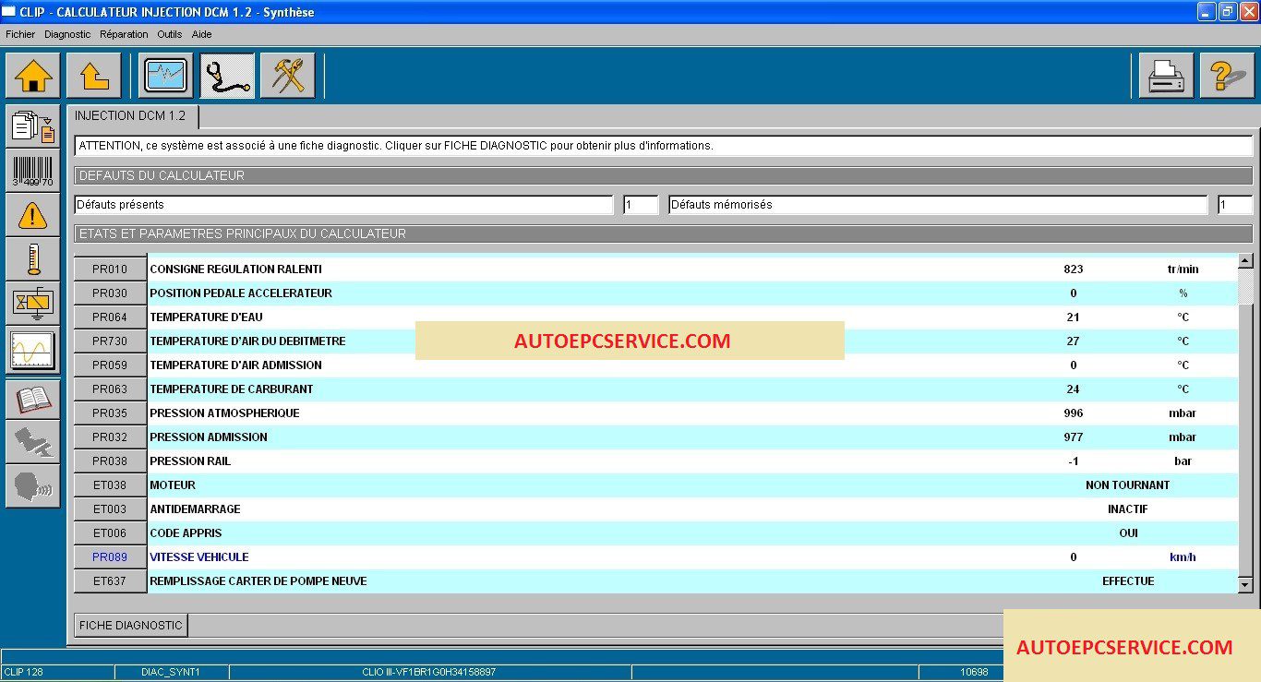Click the Défauts mémorisés count box

(x=1235, y=205)
